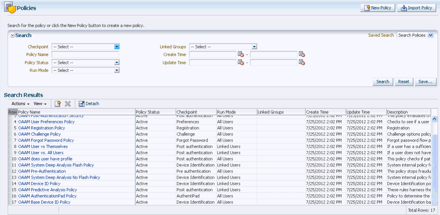Screen dimensions: 440x215
Task: Sort by Create Time column header
Action: [x=325, y=112]
